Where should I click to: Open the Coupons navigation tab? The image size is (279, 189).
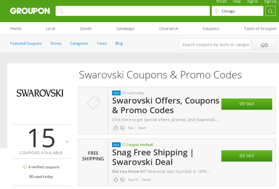tap(211, 29)
